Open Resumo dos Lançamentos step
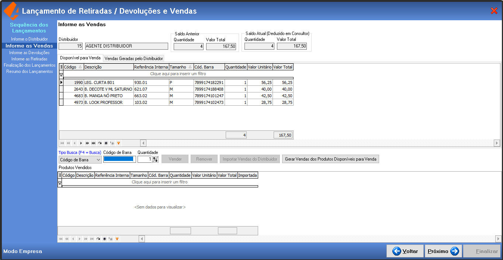The width and height of the screenshot is (503, 260). [30, 71]
